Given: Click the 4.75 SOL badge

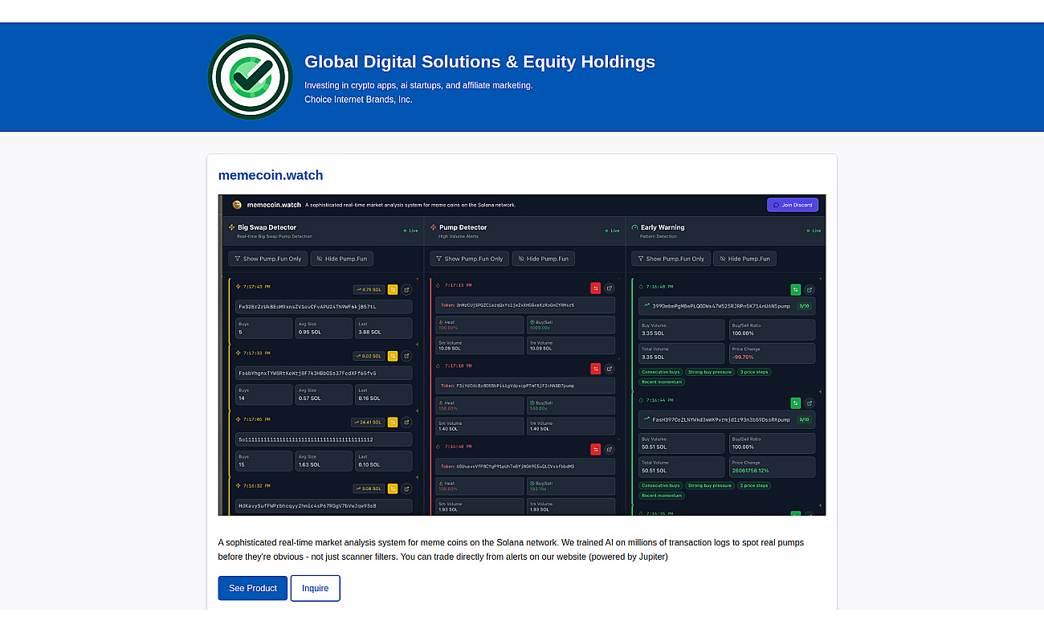Looking at the screenshot, I should (x=369, y=290).
